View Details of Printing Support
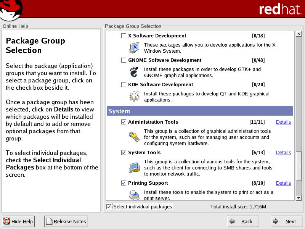This screenshot has height=229, width=305. (283, 183)
